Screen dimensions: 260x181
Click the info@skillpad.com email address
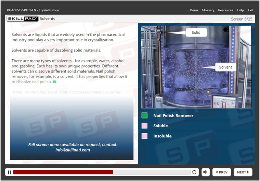pos(73,150)
